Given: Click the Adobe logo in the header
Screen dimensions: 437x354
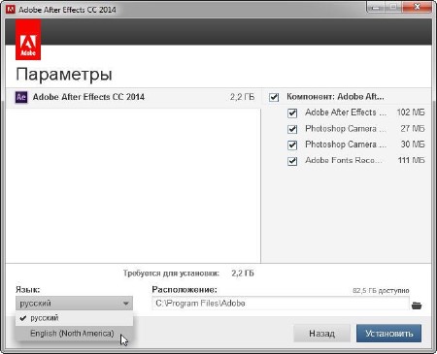Looking at the screenshot, I should (28, 40).
